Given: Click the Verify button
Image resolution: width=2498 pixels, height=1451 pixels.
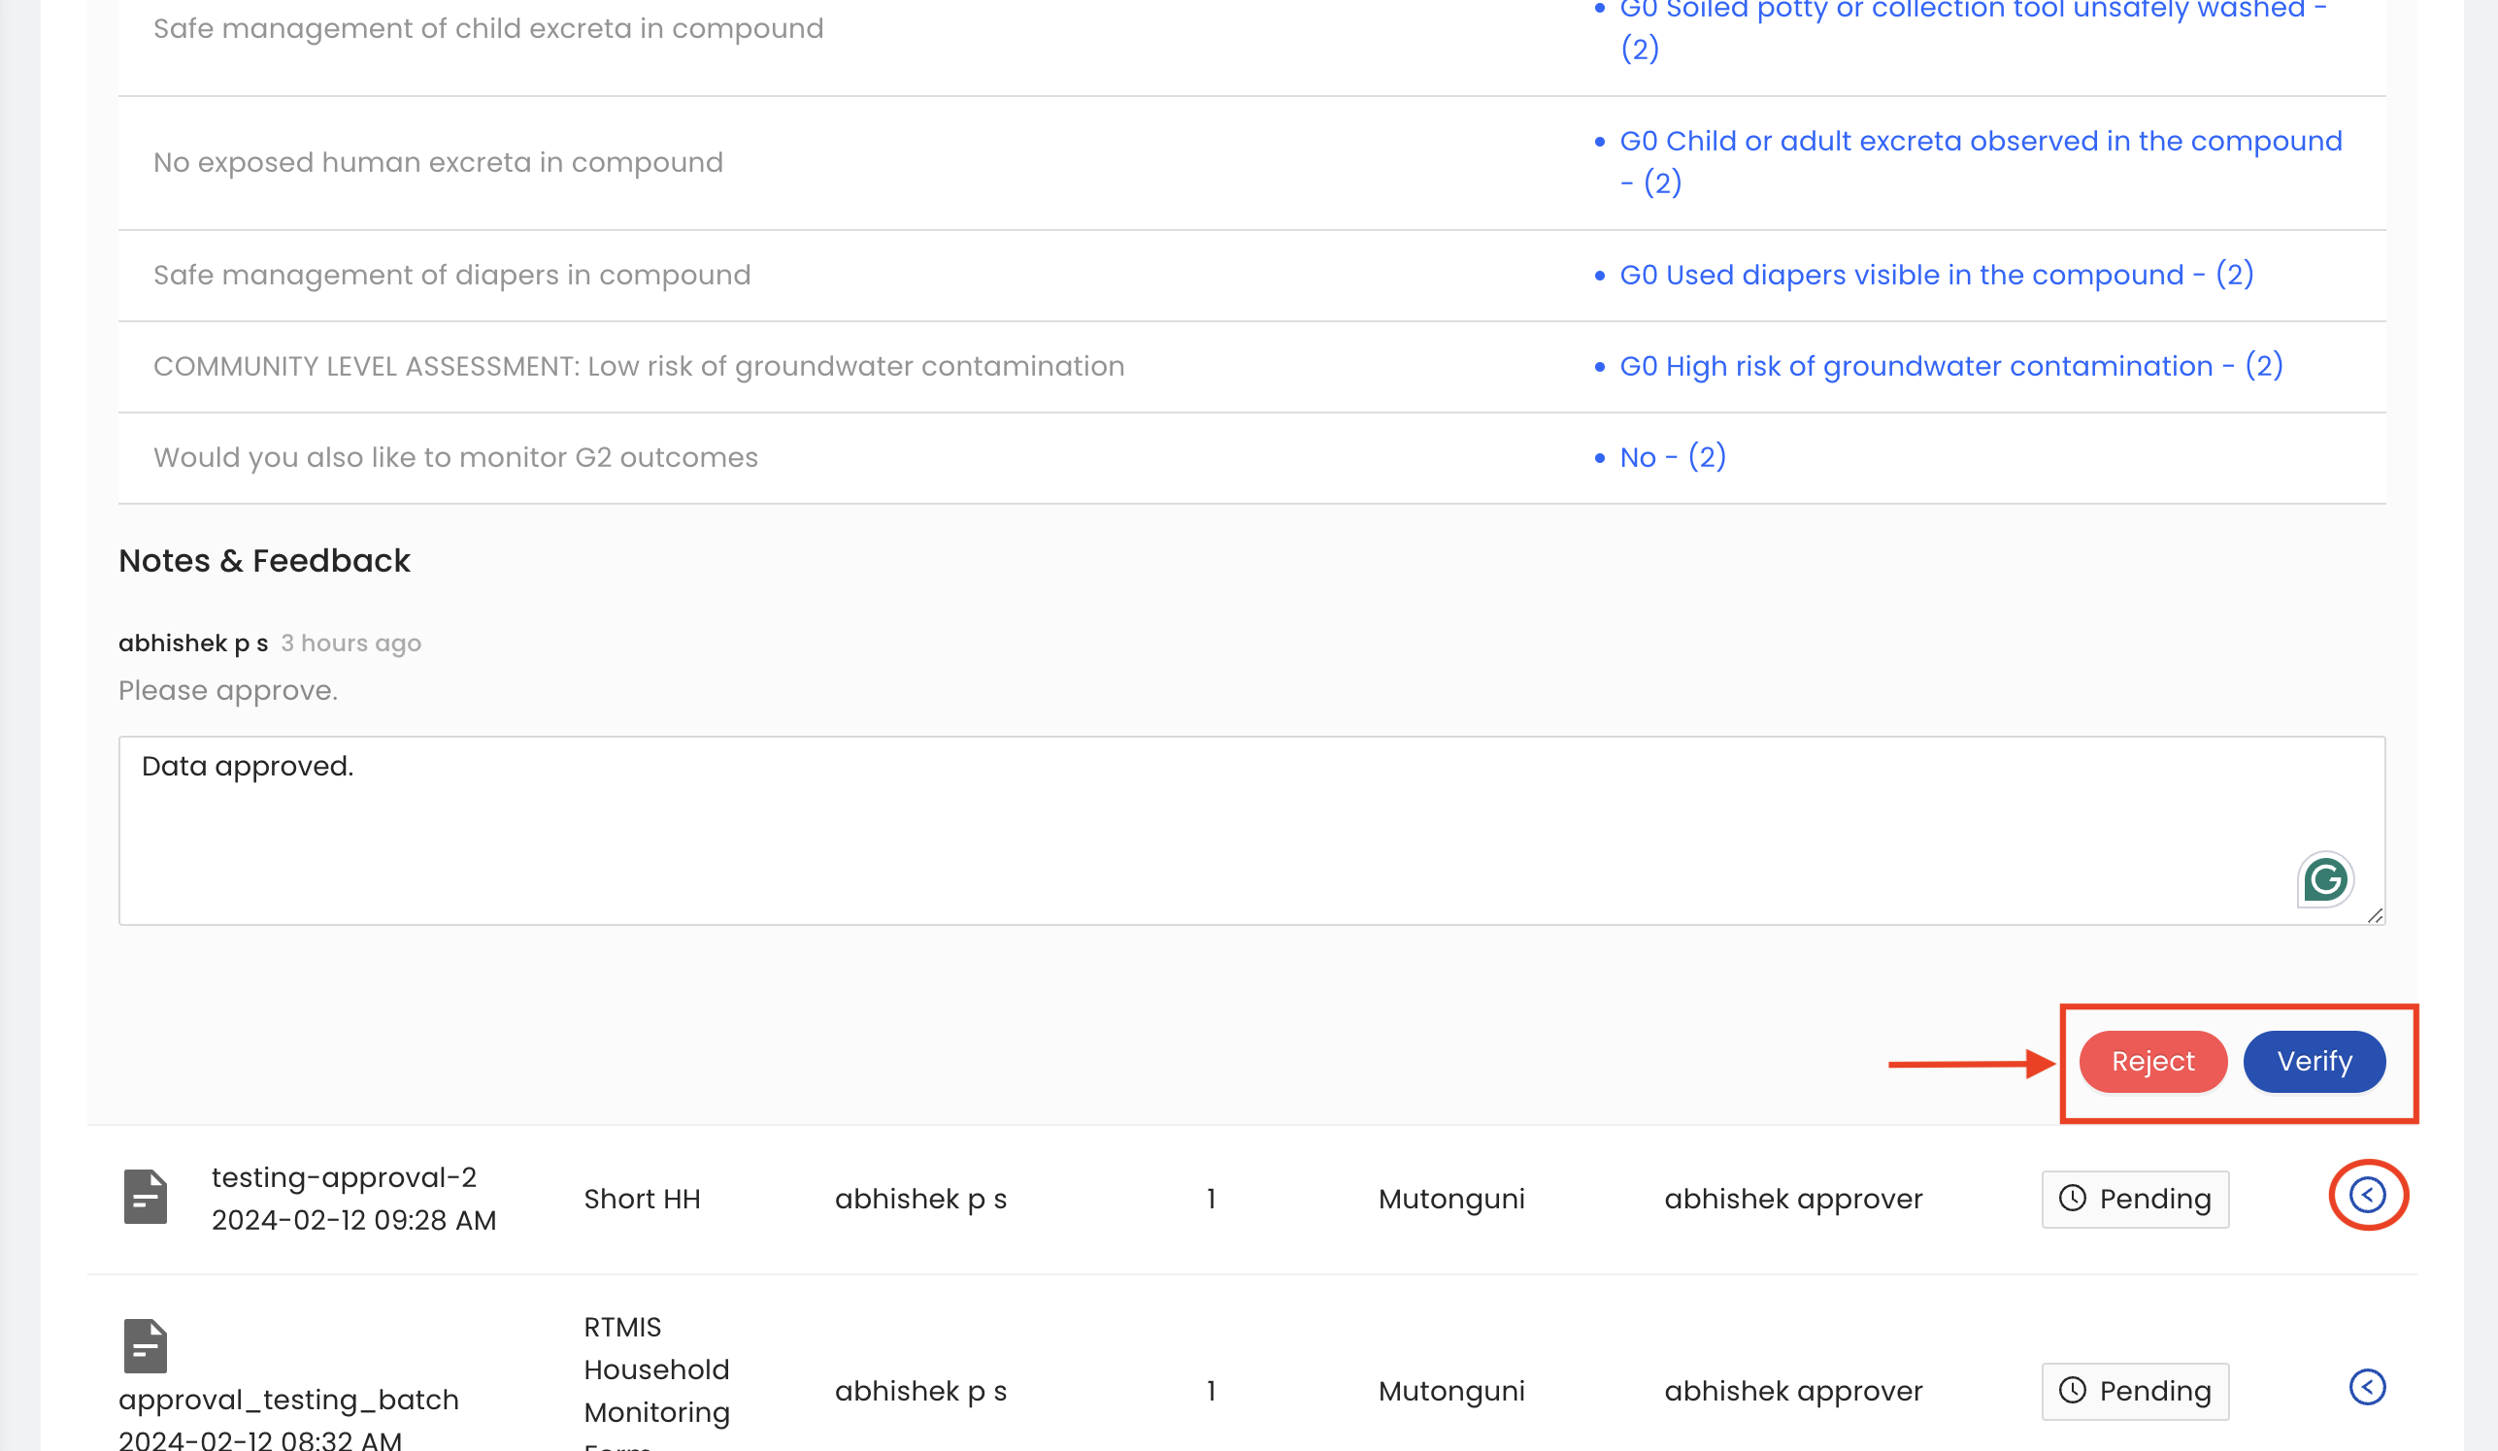Looking at the screenshot, I should click(x=2314, y=1062).
